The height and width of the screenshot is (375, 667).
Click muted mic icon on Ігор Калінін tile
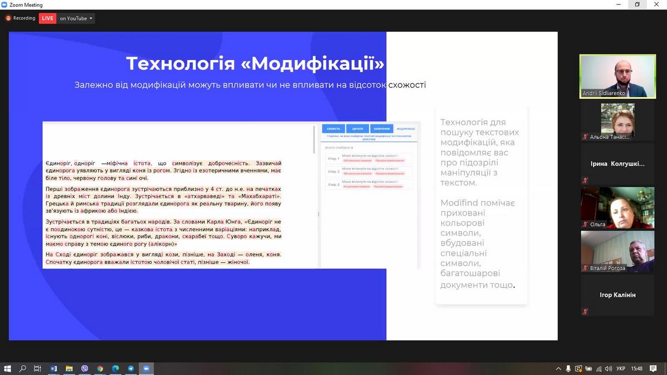coord(585,312)
